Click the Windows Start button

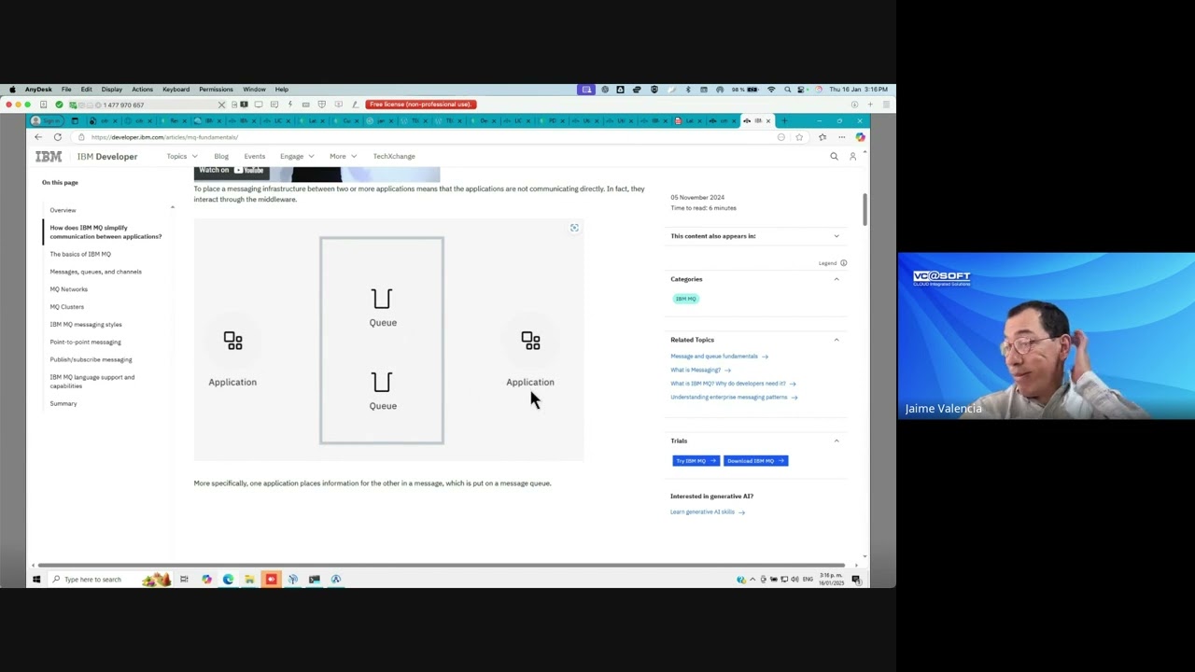[x=36, y=580]
